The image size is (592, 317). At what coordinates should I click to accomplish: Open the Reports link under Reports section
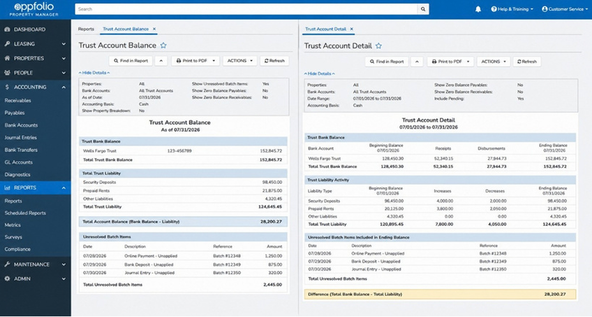(13, 201)
